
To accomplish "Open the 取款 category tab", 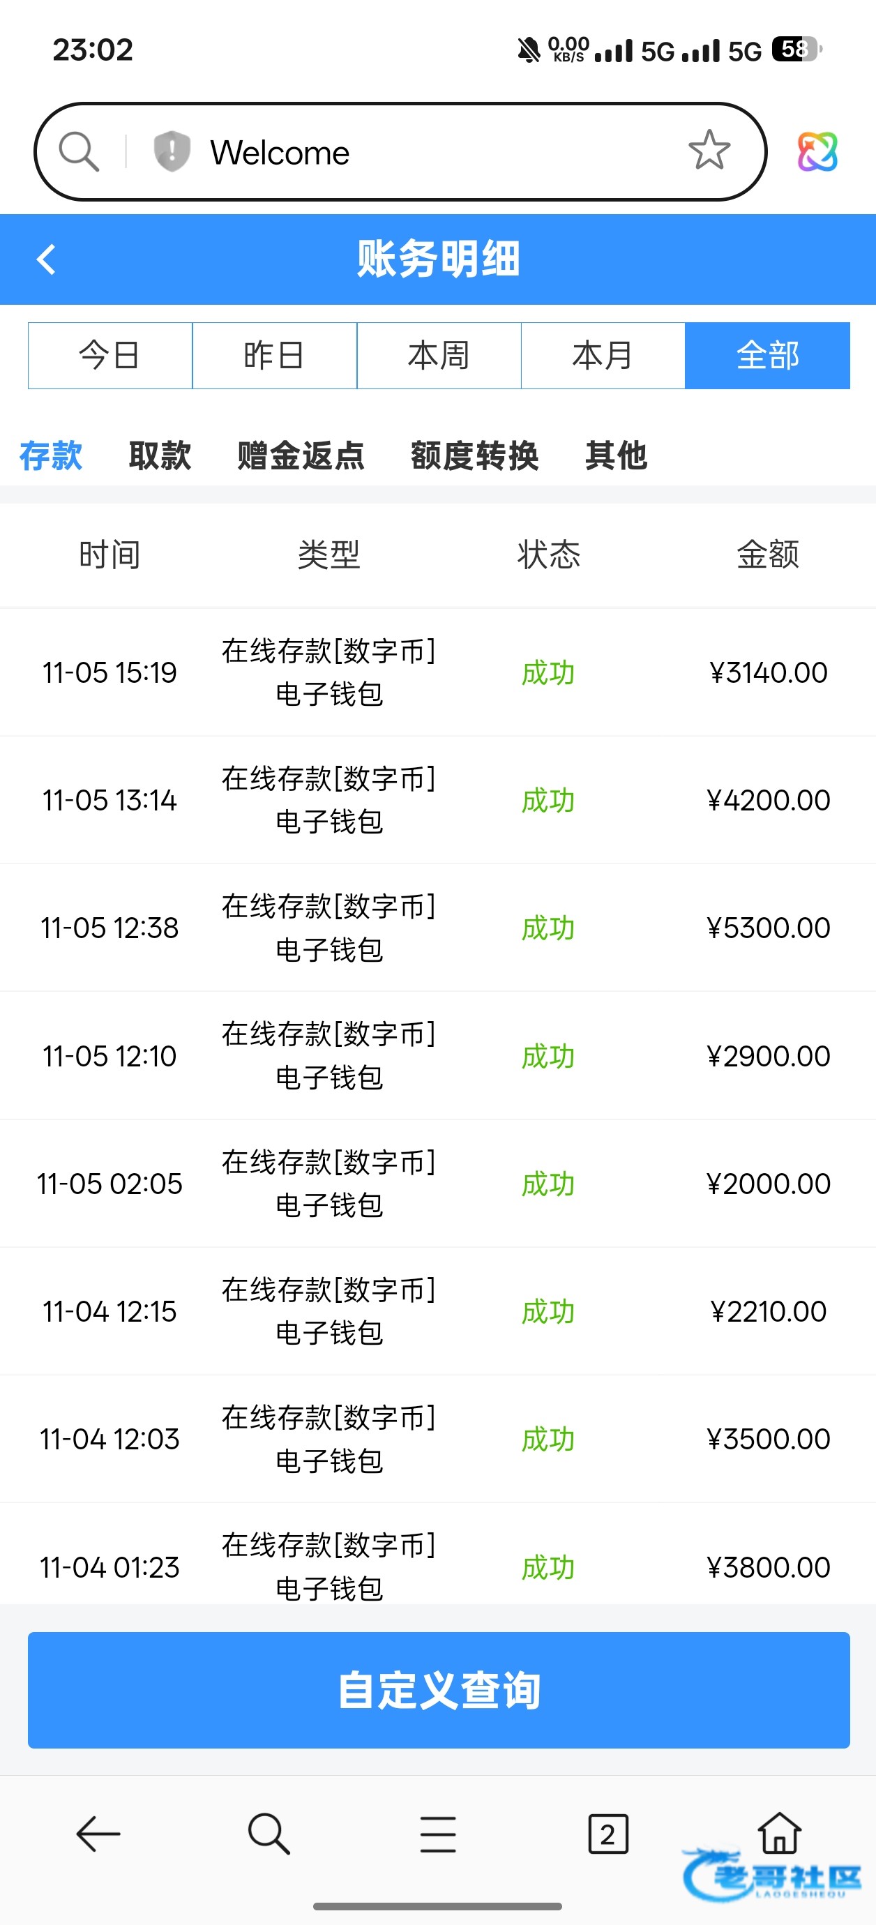I will [160, 456].
